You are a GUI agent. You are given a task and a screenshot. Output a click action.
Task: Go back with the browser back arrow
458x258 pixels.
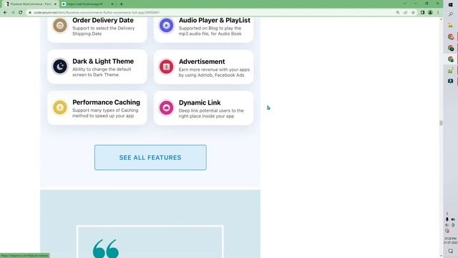[x=5, y=13]
